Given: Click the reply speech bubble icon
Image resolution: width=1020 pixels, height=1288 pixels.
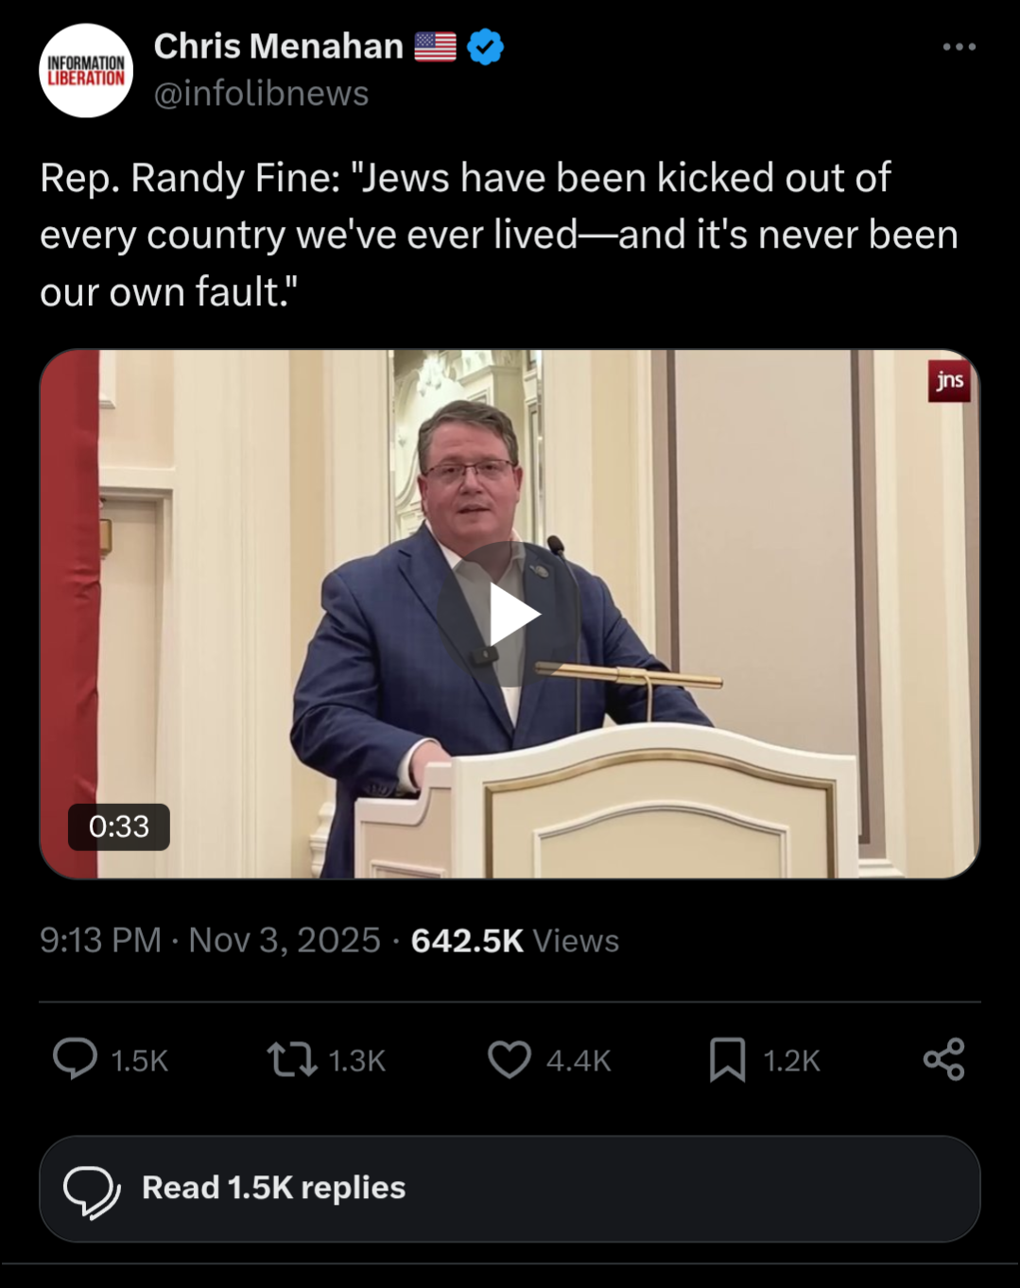Looking at the screenshot, I should point(75,1059).
